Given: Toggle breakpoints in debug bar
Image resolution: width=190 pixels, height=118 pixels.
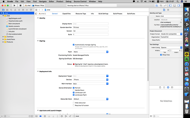Looking at the screenshot, I should click(41, 116).
